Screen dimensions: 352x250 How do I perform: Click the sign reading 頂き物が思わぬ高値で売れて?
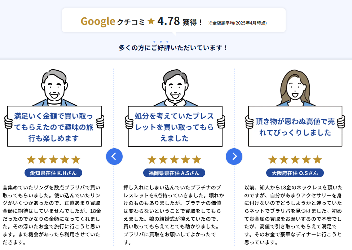(x=295, y=127)
